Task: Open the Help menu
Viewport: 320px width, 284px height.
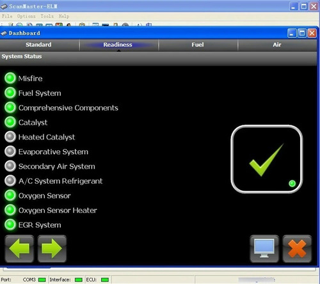Action: (x=64, y=16)
